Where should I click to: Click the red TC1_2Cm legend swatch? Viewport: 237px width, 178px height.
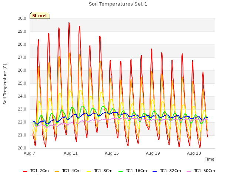click(x=25, y=171)
